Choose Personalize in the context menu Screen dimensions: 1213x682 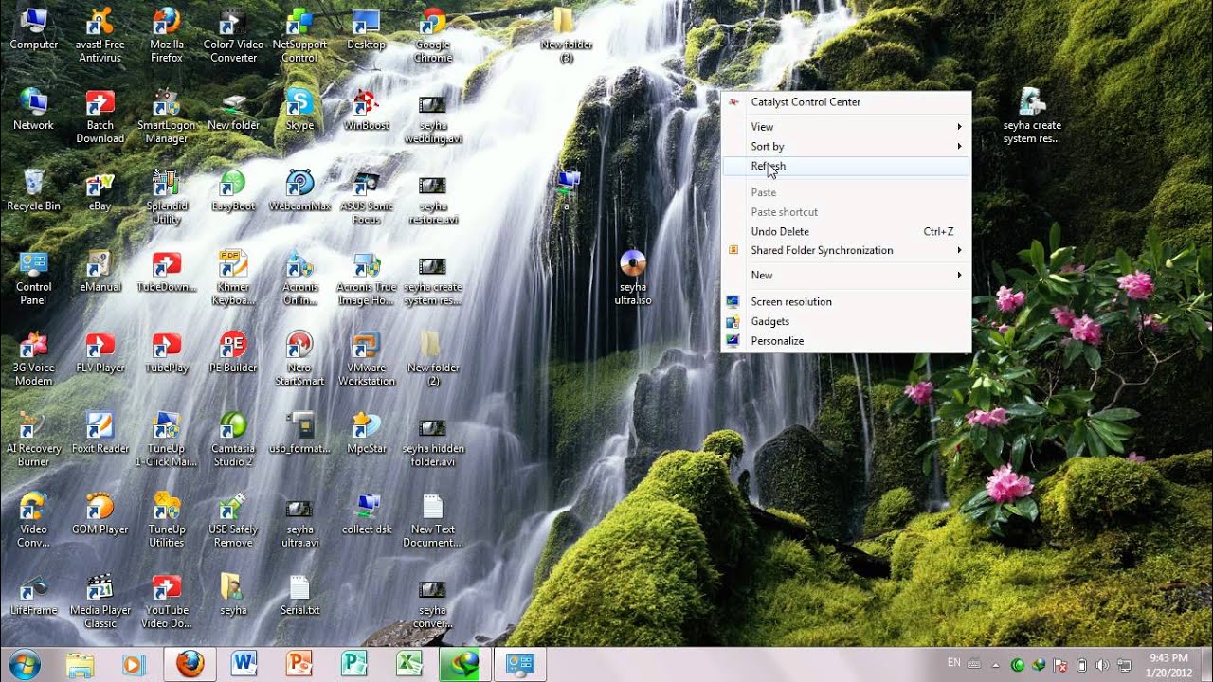tap(846, 341)
